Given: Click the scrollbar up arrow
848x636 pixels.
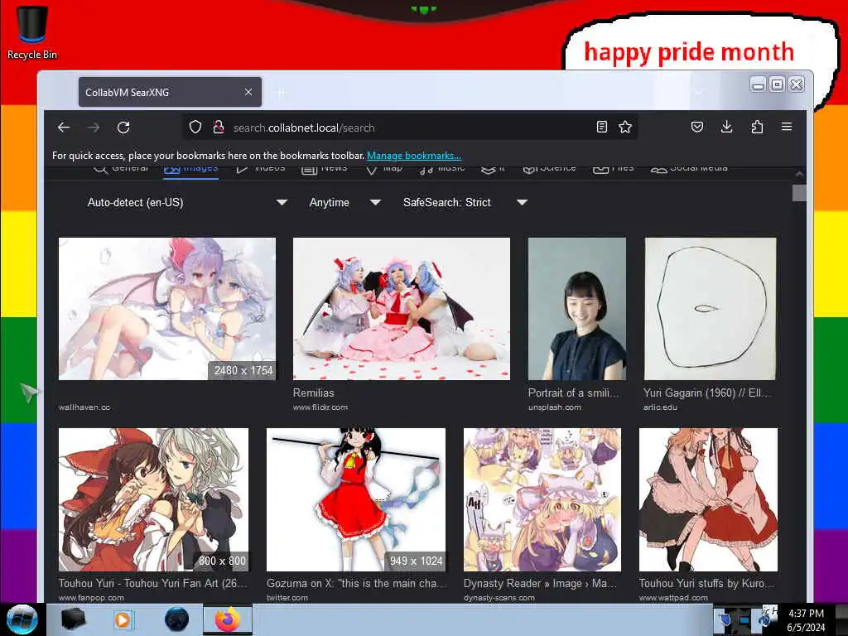Looking at the screenshot, I should pyautogui.click(x=799, y=174).
